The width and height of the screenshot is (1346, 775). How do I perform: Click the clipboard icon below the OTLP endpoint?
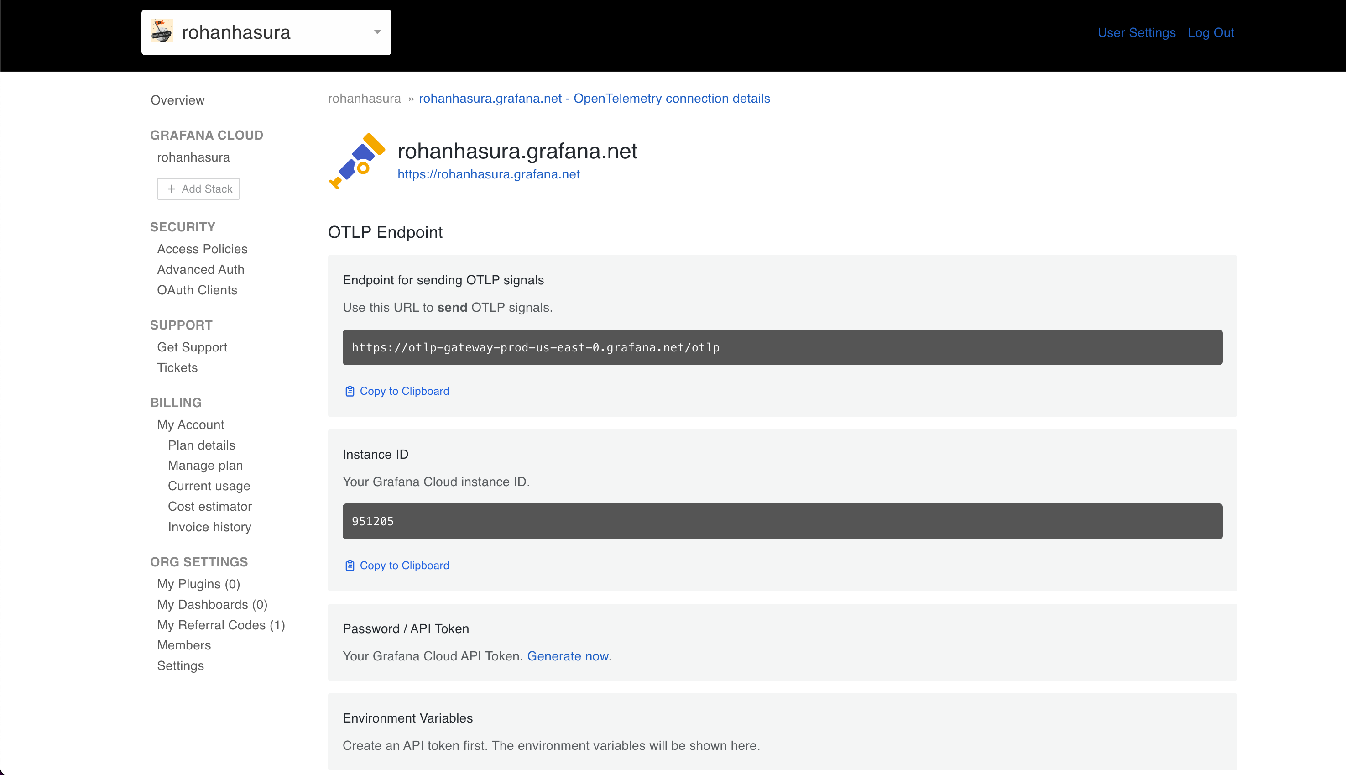[350, 391]
